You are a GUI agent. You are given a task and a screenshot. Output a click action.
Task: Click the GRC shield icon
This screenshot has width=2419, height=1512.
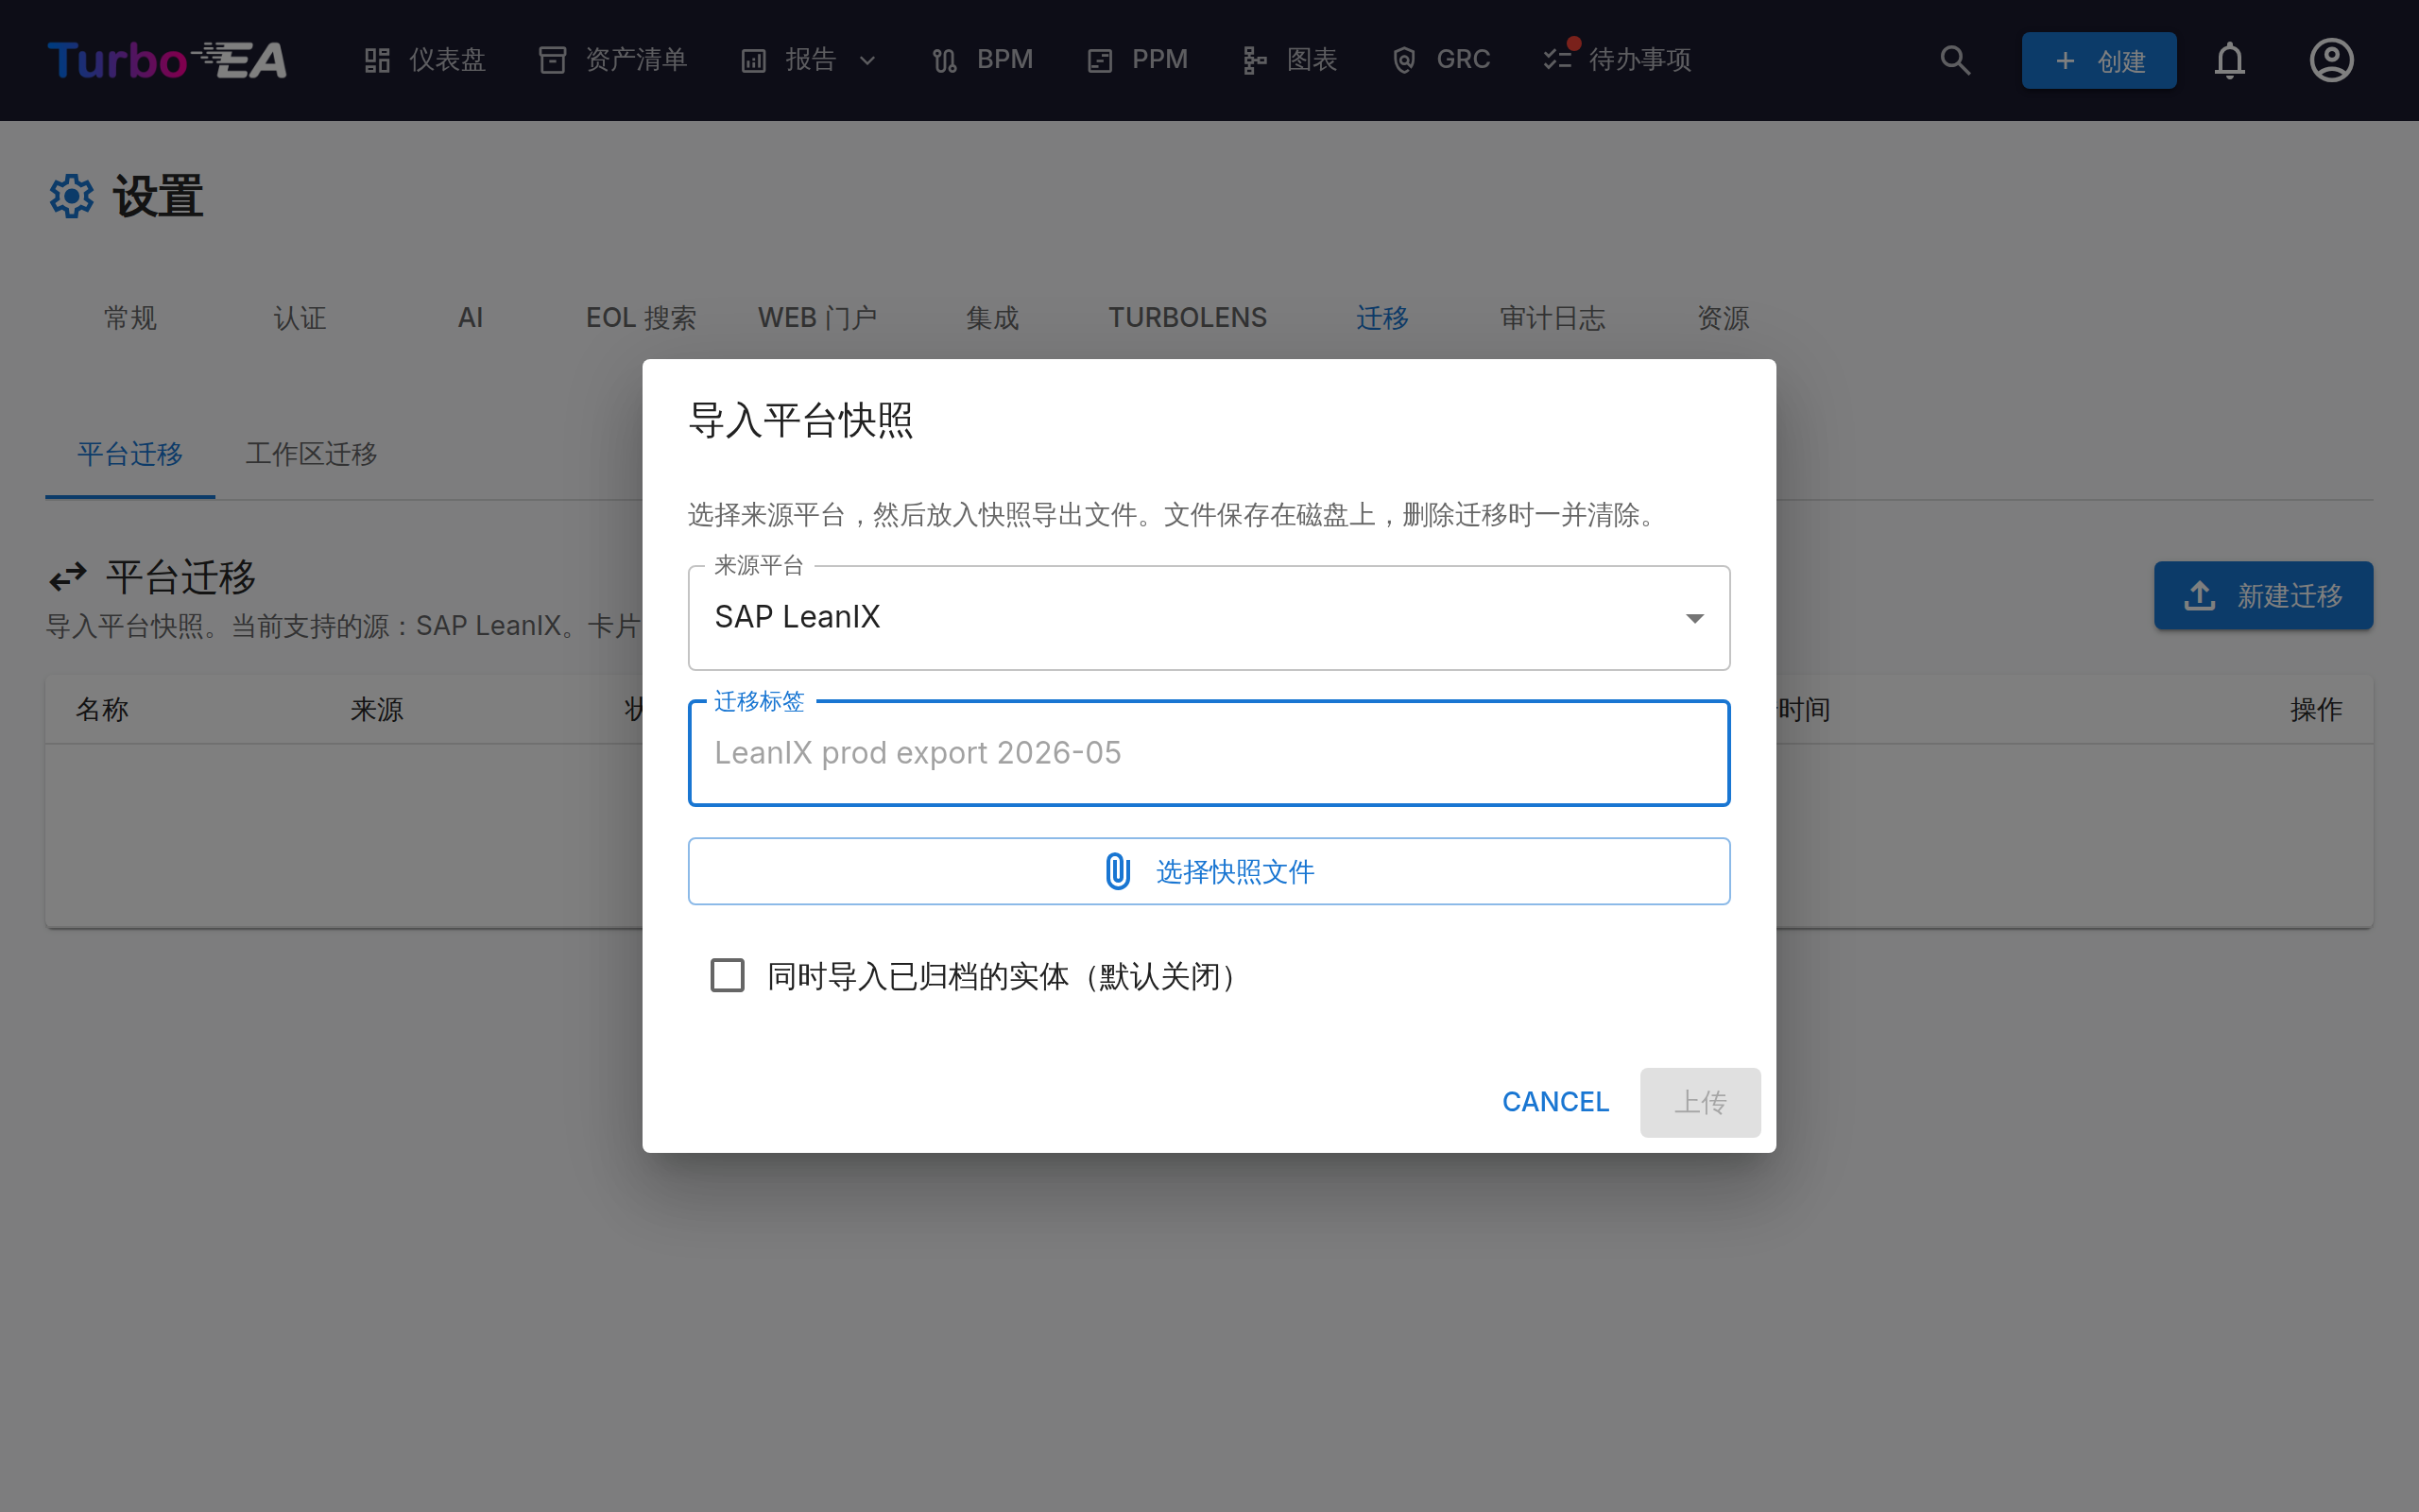pos(1404,60)
